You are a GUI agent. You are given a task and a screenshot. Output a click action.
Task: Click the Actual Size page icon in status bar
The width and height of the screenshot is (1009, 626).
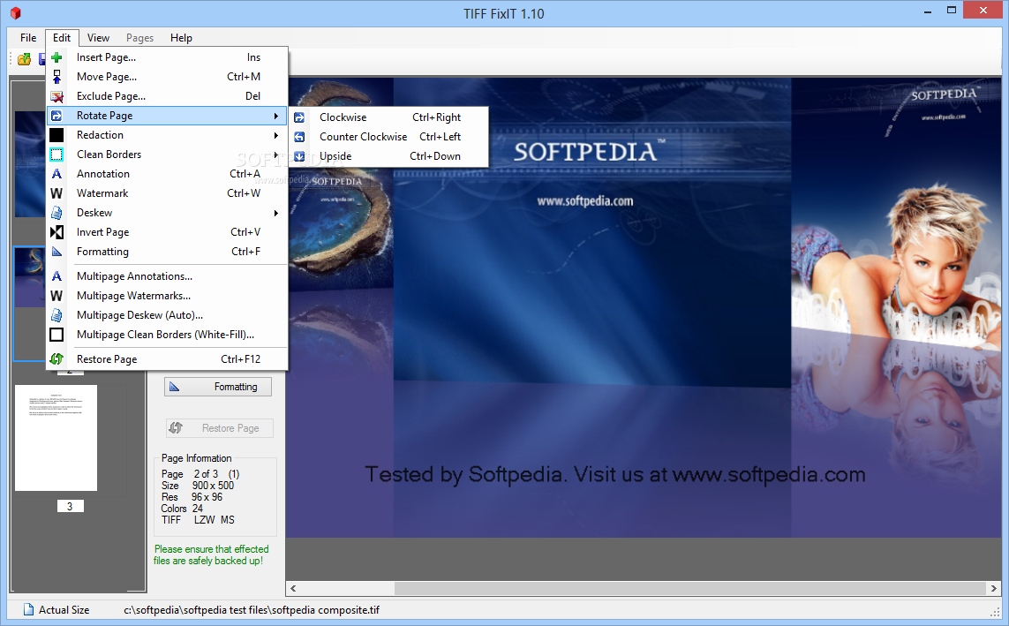coord(27,610)
